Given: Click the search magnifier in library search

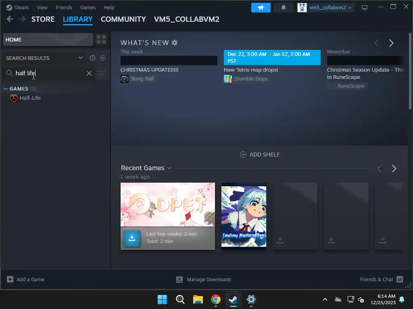Looking at the screenshot, I should (10, 73).
